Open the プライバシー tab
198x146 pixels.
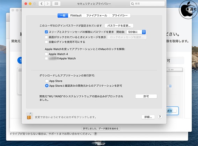120,15
